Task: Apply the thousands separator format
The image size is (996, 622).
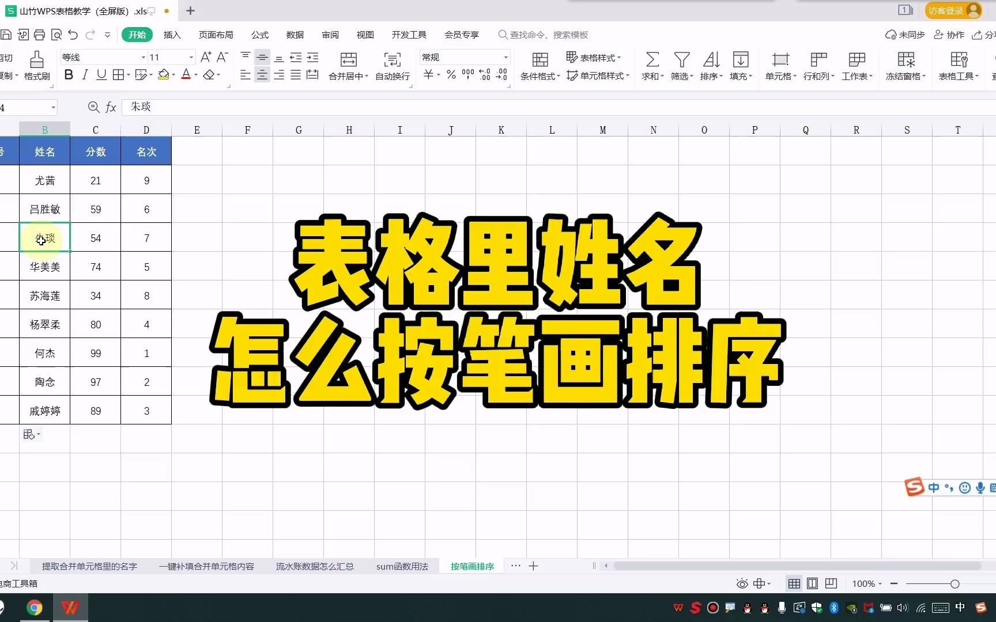Action: tap(468, 75)
